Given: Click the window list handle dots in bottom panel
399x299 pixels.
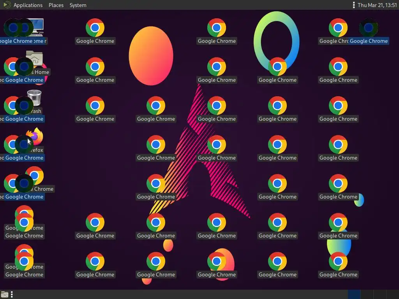Looking at the screenshot, I should click(12, 294).
